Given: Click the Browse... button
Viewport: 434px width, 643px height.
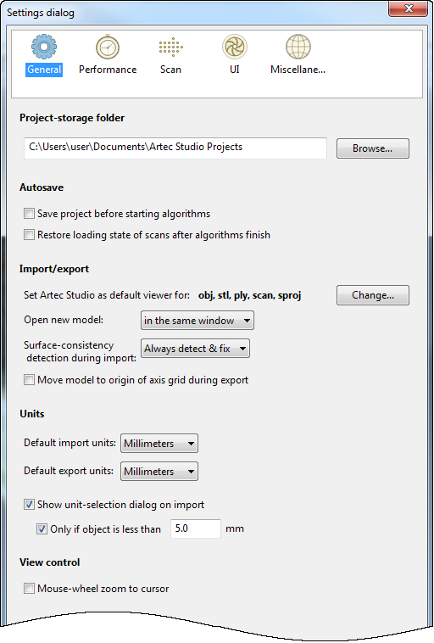Looking at the screenshot, I should coord(372,148).
